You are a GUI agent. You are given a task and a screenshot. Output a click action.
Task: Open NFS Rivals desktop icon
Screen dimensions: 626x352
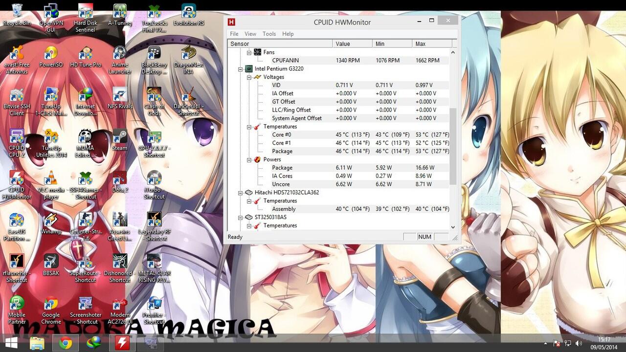(x=120, y=99)
